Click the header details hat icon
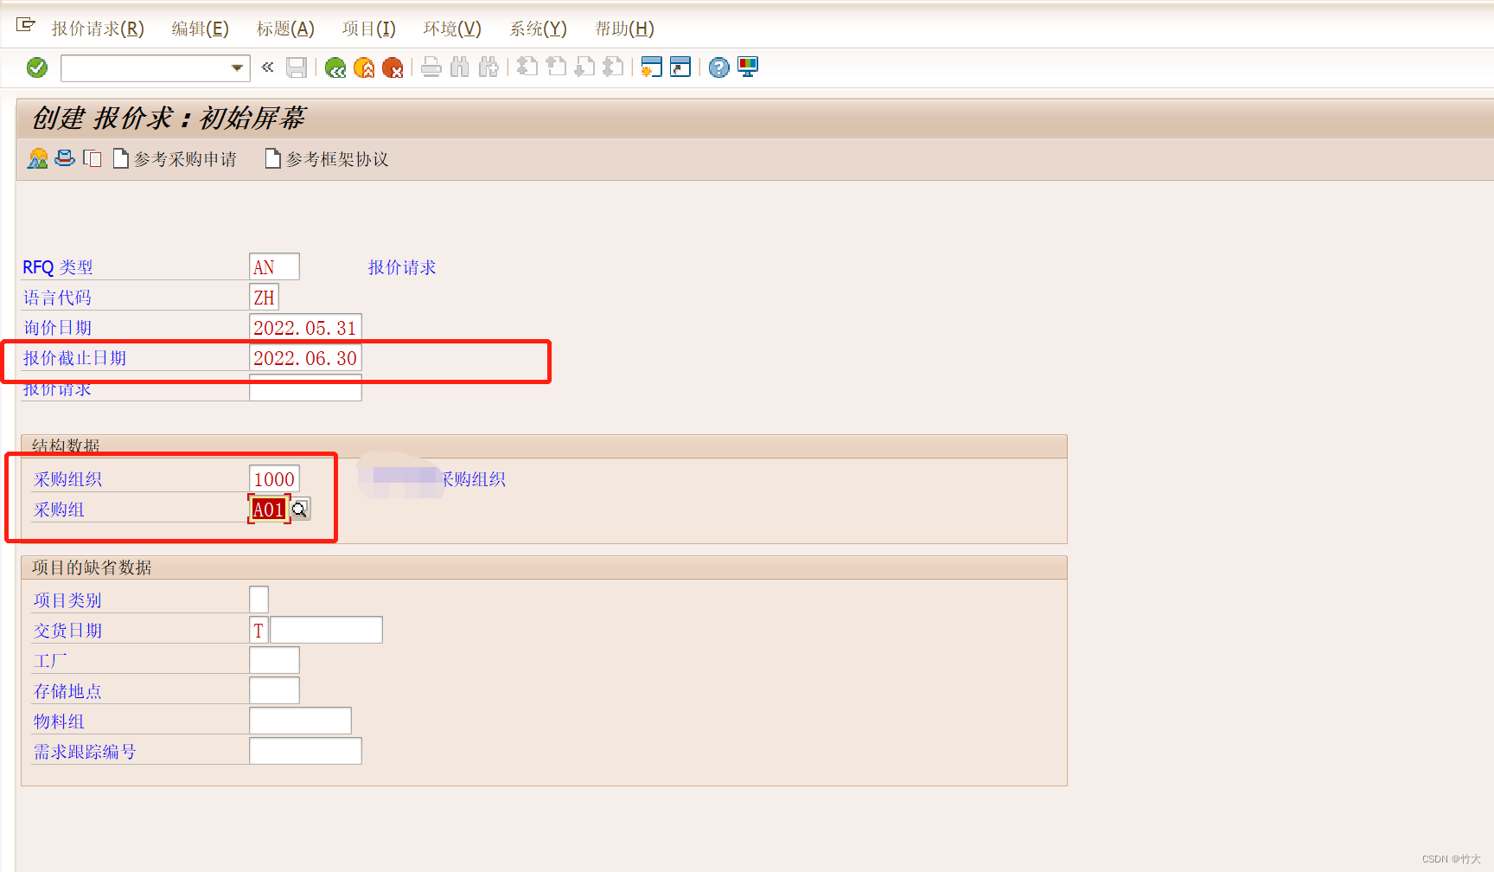Viewport: 1494px width, 872px height. click(x=65, y=158)
